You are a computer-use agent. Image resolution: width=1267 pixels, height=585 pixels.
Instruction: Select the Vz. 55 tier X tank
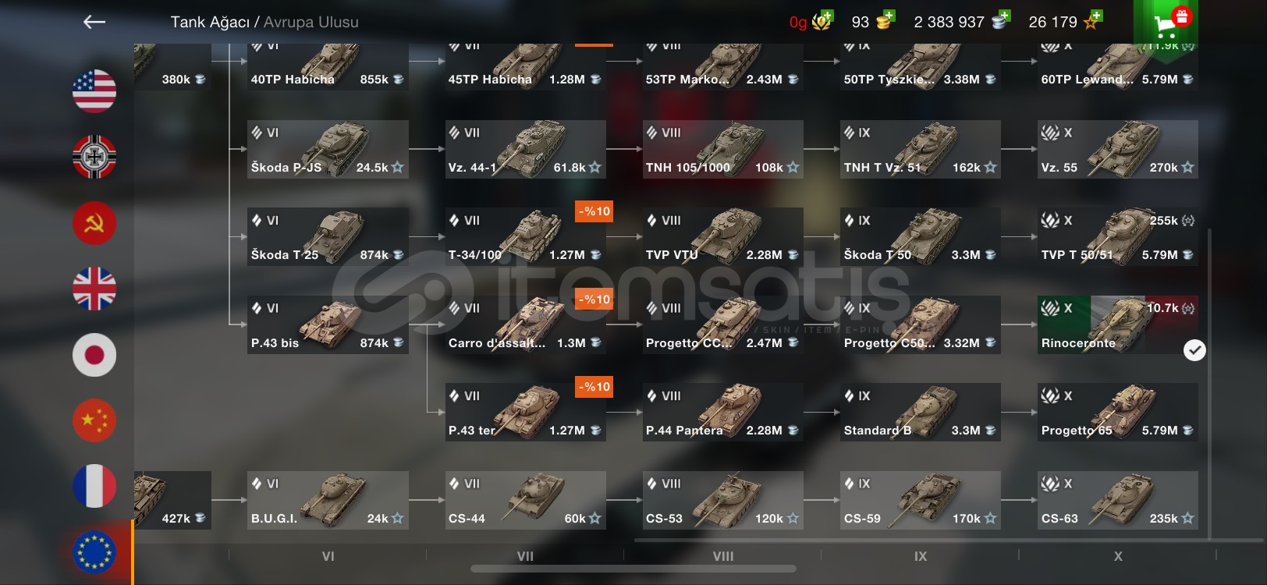click(x=1117, y=149)
